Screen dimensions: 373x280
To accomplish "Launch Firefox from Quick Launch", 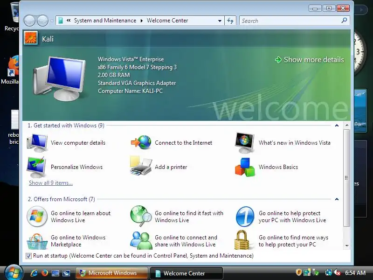I will coord(44,273).
